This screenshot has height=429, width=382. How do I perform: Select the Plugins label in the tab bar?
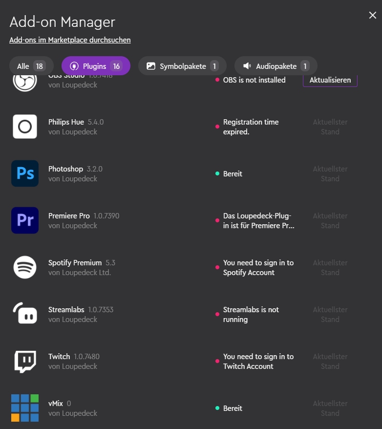pos(94,66)
